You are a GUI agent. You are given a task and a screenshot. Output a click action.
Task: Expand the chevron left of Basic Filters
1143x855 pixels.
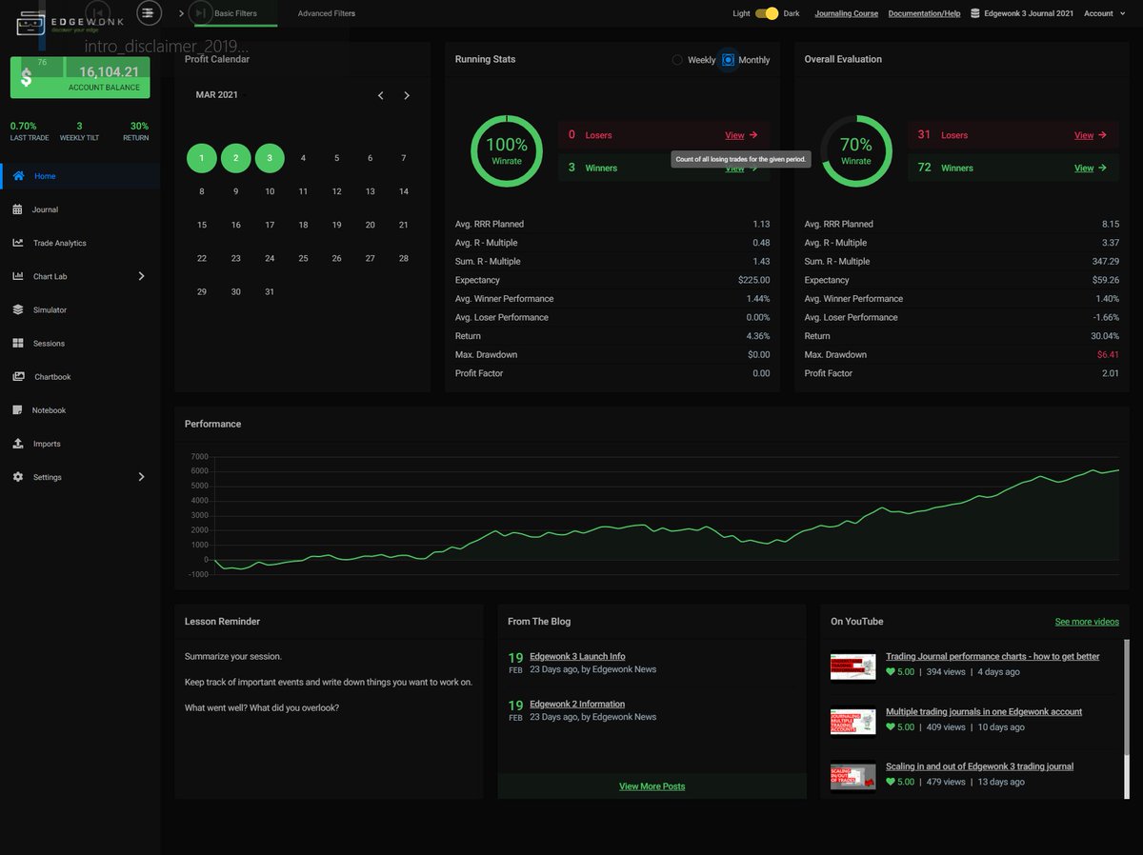click(181, 13)
